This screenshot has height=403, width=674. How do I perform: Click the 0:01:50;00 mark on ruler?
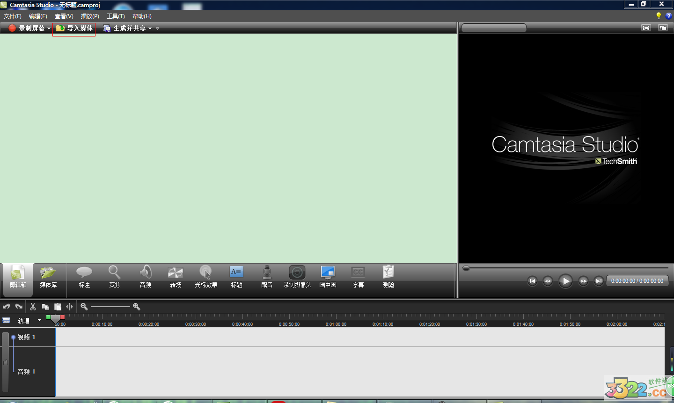pos(570,324)
